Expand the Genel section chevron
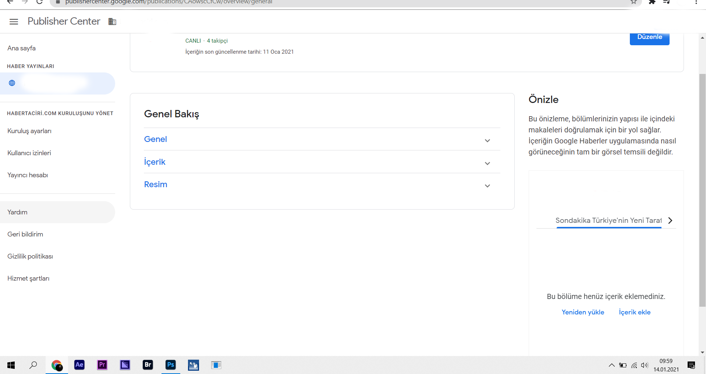The width and height of the screenshot is (706, 374). coord(487,140)
